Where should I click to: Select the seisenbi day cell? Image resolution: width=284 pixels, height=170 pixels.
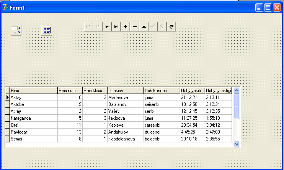(x=162, y=104)
